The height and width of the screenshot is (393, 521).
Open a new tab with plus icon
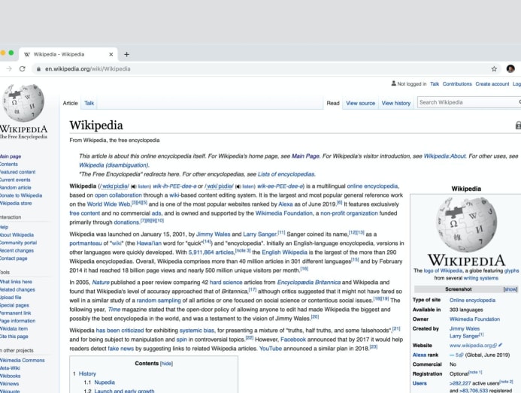126,54
